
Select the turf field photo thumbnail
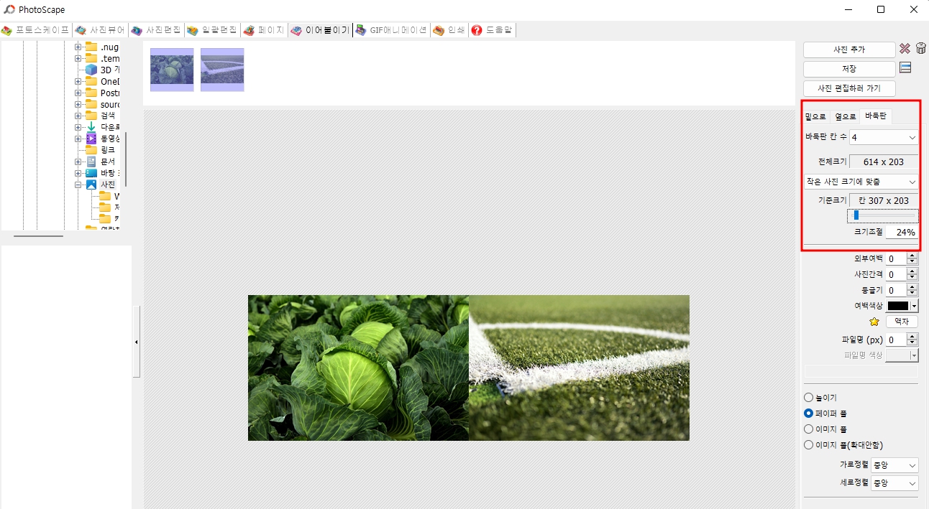point(222,70)
